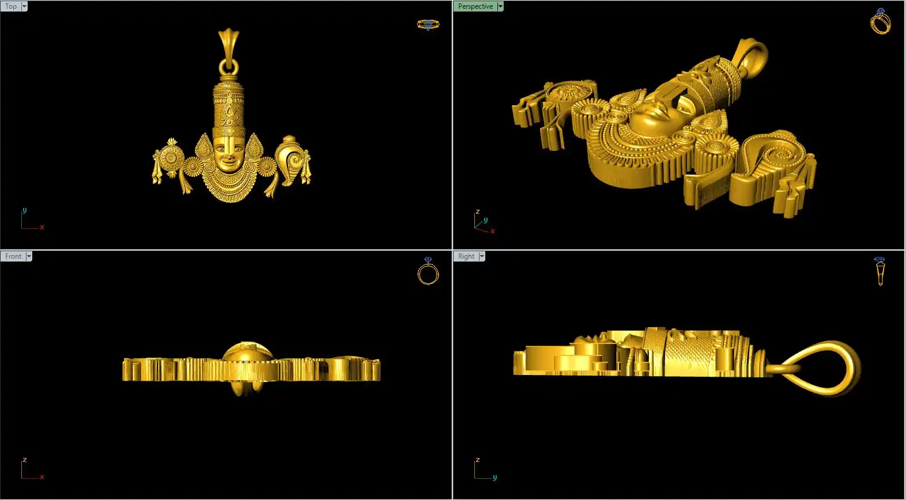This screenshot has height=500, width=906.
Task: Click the XY axis indicator in Top viewport
Action: click(31, 220)
